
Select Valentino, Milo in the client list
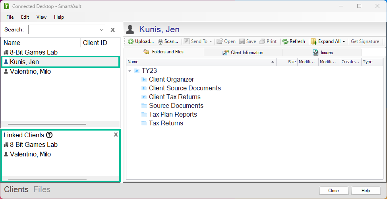(60, 72)
